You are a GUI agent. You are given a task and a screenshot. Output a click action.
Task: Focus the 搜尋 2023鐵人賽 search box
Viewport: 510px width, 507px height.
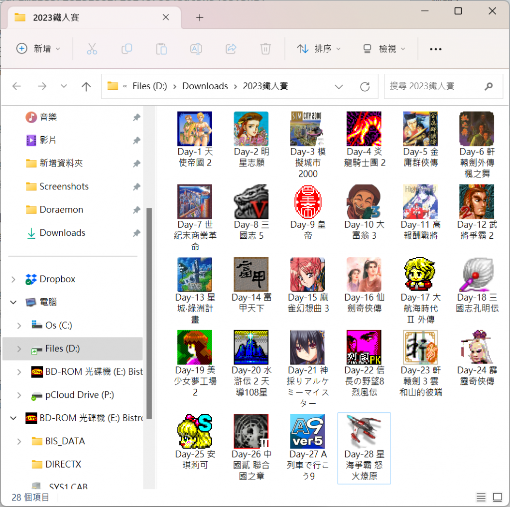point(443,86)
